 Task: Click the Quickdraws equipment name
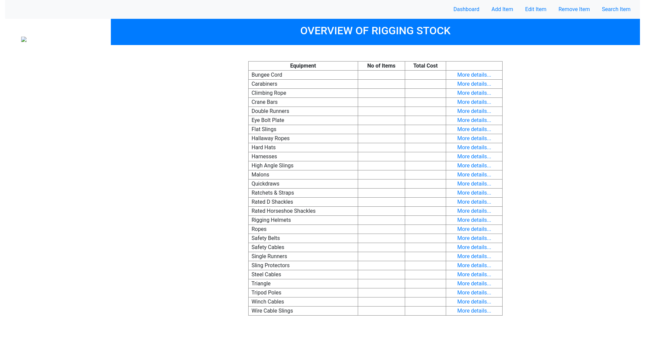(x=303, y=184)
